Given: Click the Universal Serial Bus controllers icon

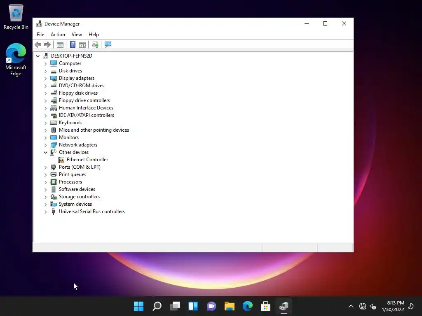Looking at the screenshot, I should (x=53, y=211).
